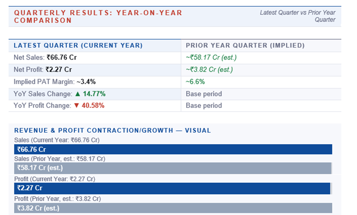Select the Net Profit ₹2.27 Cr table cell

[42, 69]
